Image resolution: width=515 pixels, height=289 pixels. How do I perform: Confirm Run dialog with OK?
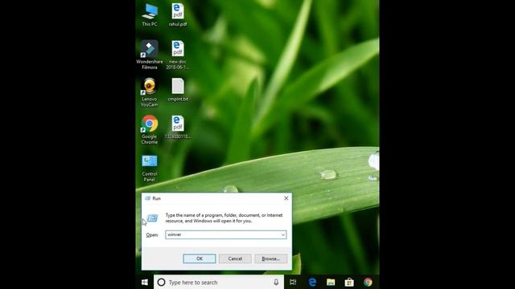coord(200,258)
